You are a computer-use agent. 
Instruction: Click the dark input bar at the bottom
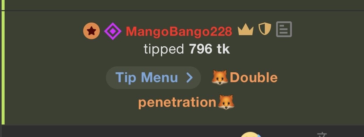[182, 131]
